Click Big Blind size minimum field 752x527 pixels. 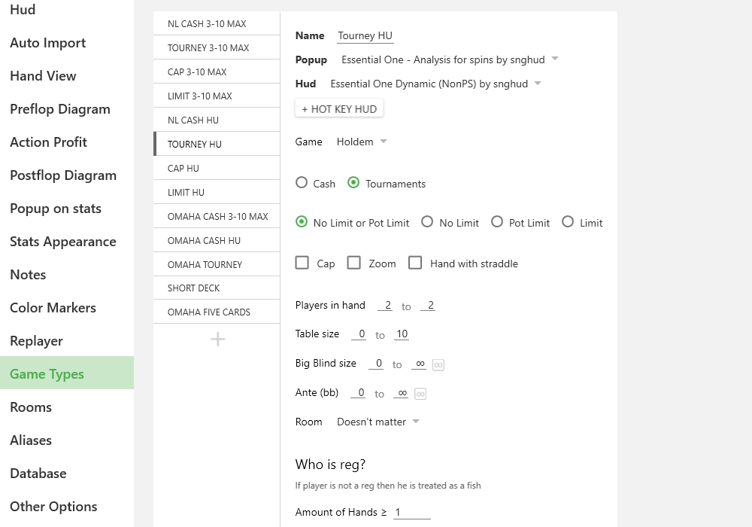click(x=376, y=364)
